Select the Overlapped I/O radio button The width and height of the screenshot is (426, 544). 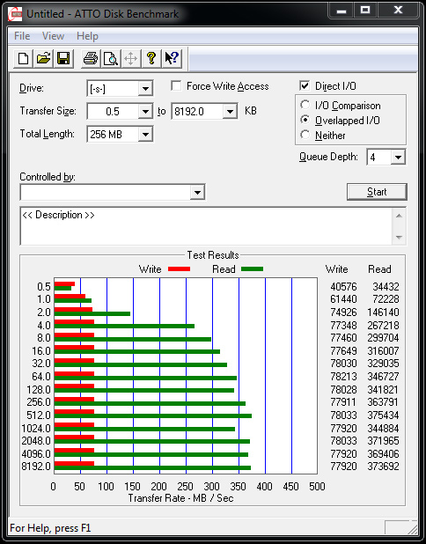305,120
